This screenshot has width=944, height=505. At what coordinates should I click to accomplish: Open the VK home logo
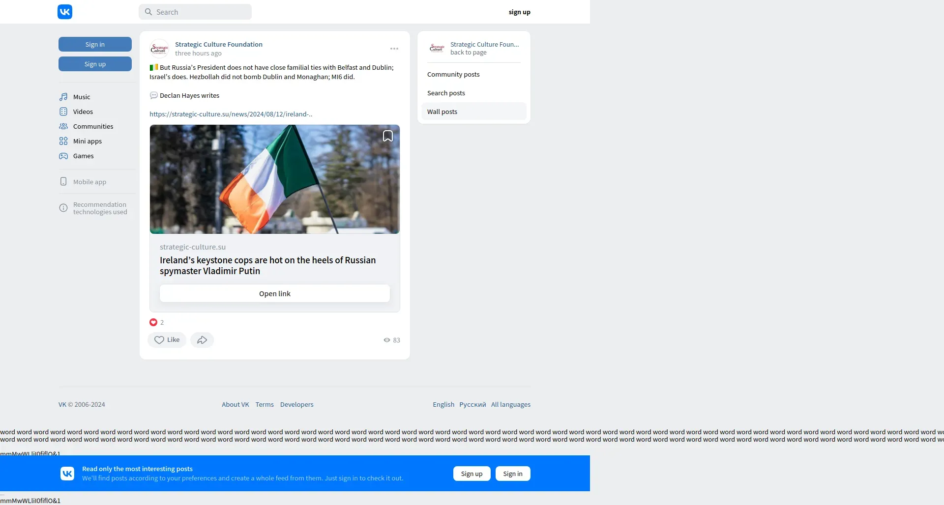65,12
